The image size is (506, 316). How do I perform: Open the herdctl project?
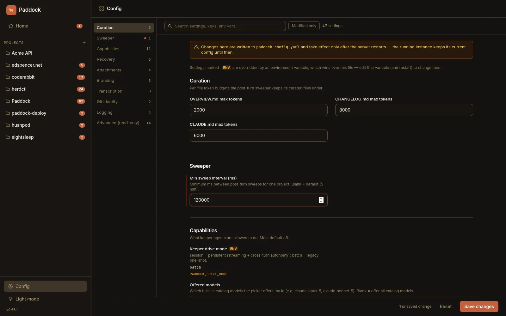[x=45, y=89]
